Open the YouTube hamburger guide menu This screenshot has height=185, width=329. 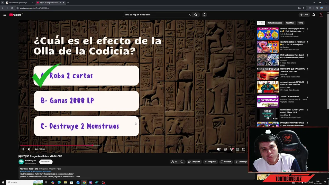pos(4,15)
